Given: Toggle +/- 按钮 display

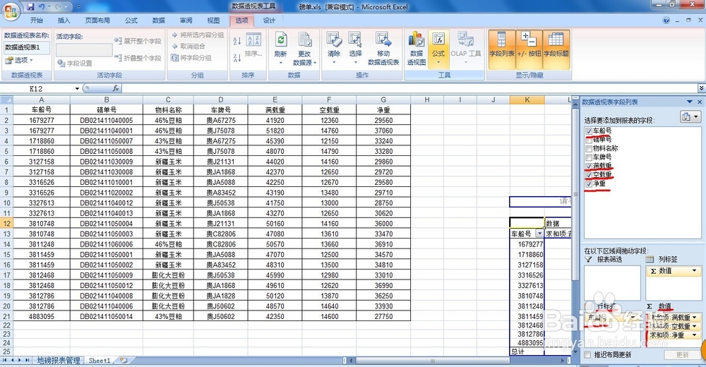Looking at the screenshot, I should (x=529, y=49).
